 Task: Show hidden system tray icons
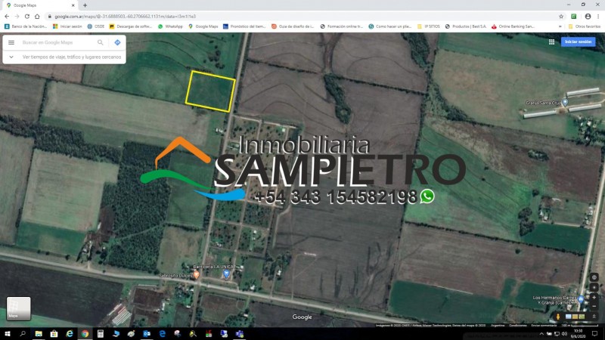click(x=541, y=334)
